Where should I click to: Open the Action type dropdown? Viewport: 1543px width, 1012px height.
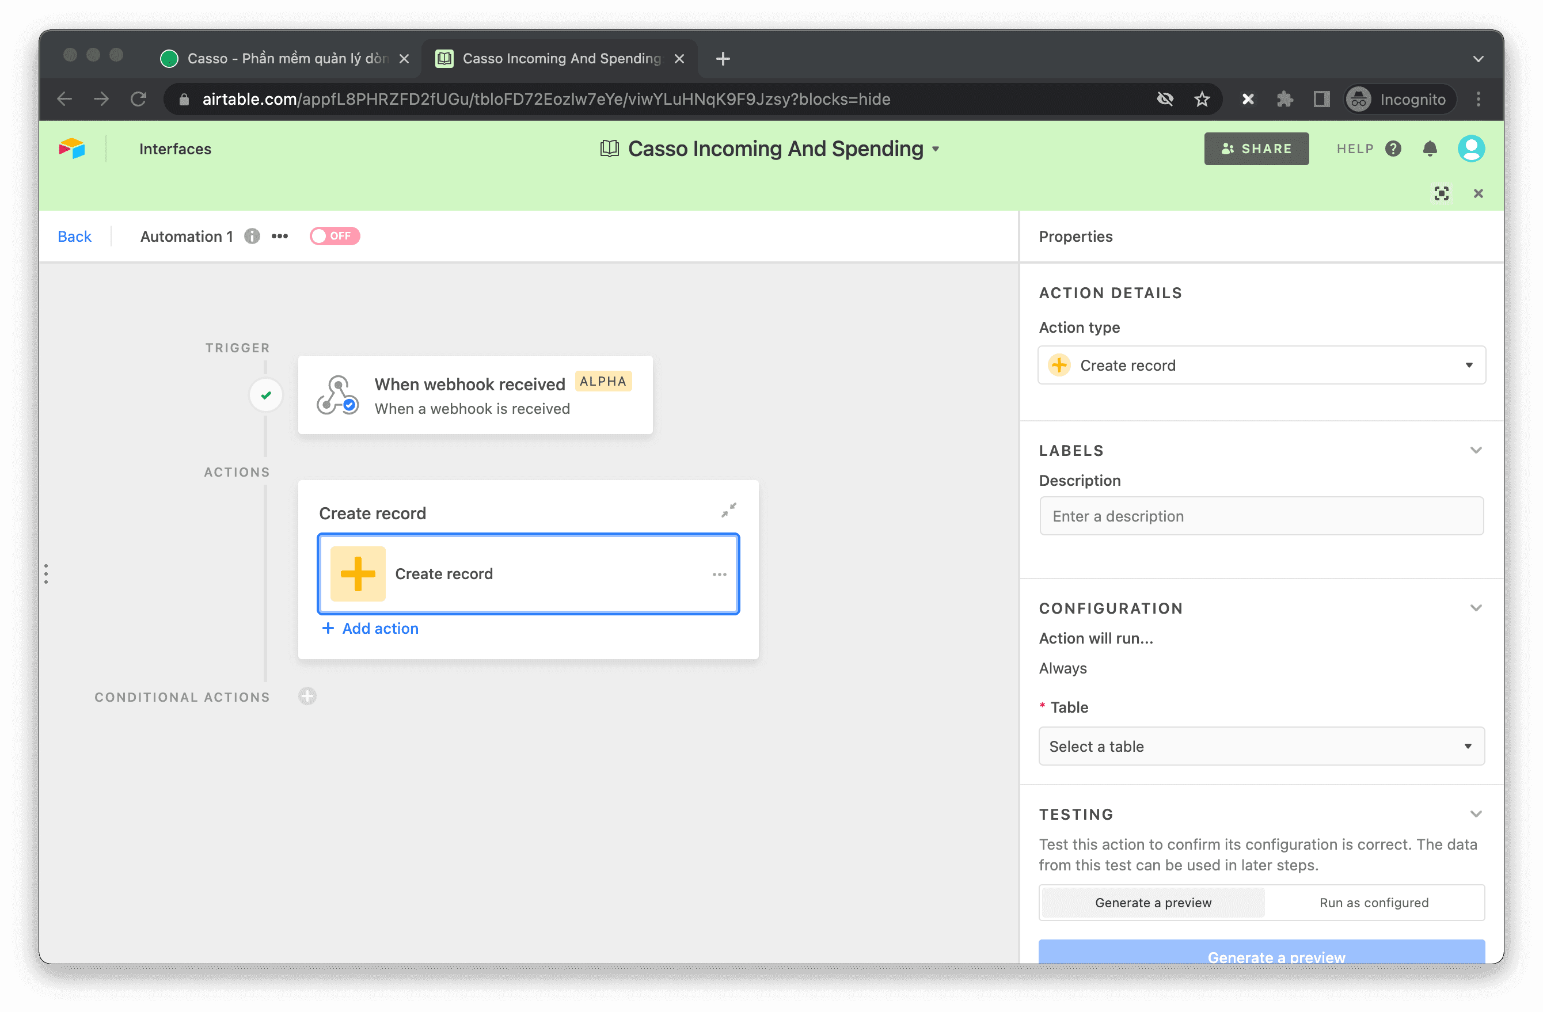click(x=1261, y=366)
